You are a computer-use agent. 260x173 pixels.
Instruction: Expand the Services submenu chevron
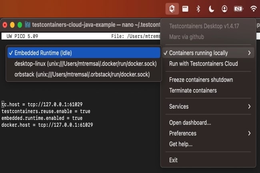point(249,106)
